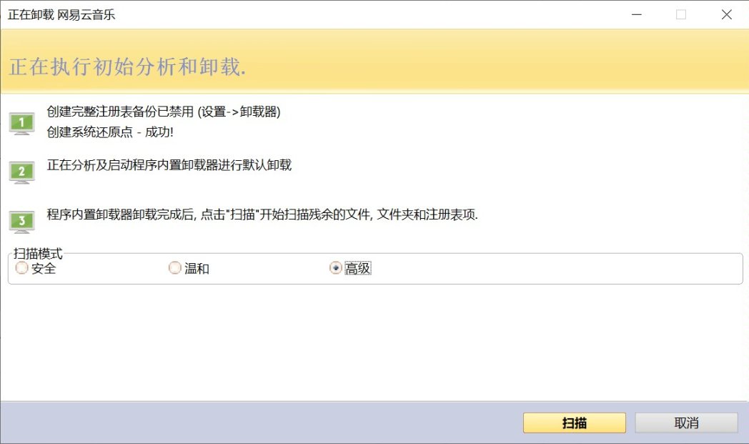Maximize the uninstaller window
This screenshot has width=749, height=444.
[681, 15]
